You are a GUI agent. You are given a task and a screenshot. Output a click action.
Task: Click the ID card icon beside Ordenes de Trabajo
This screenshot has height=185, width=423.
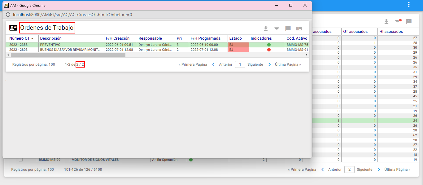tap(13, 28)
